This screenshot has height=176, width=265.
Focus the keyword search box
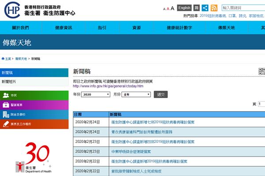coord(243,8)
